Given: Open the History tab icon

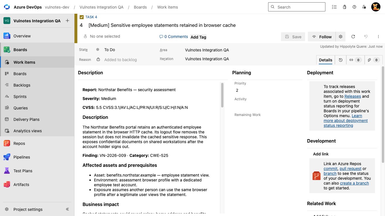Looking at the screenshot, I should pos(341,60).
